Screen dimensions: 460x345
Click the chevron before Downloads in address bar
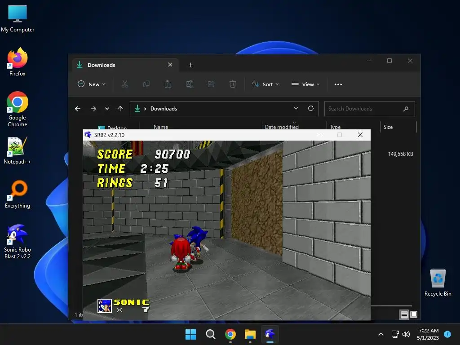coord(145,109)
